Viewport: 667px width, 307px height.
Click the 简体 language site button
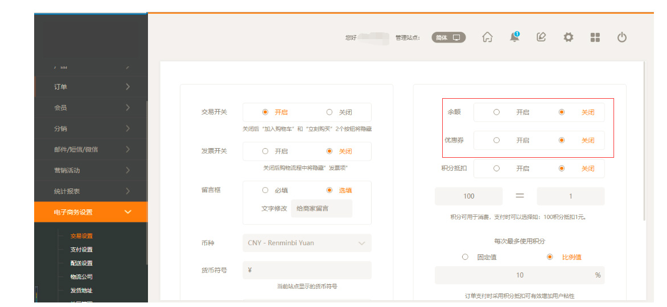coord(448,37)
